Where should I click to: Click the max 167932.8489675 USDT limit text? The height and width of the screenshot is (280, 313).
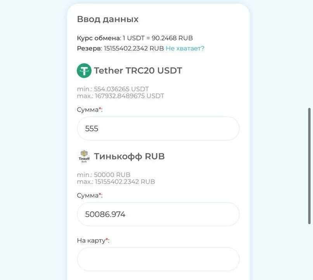121,96
